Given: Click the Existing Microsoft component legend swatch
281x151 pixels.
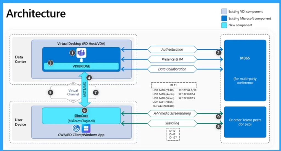Looking at the screenshot, I should [x=224, y=18].
